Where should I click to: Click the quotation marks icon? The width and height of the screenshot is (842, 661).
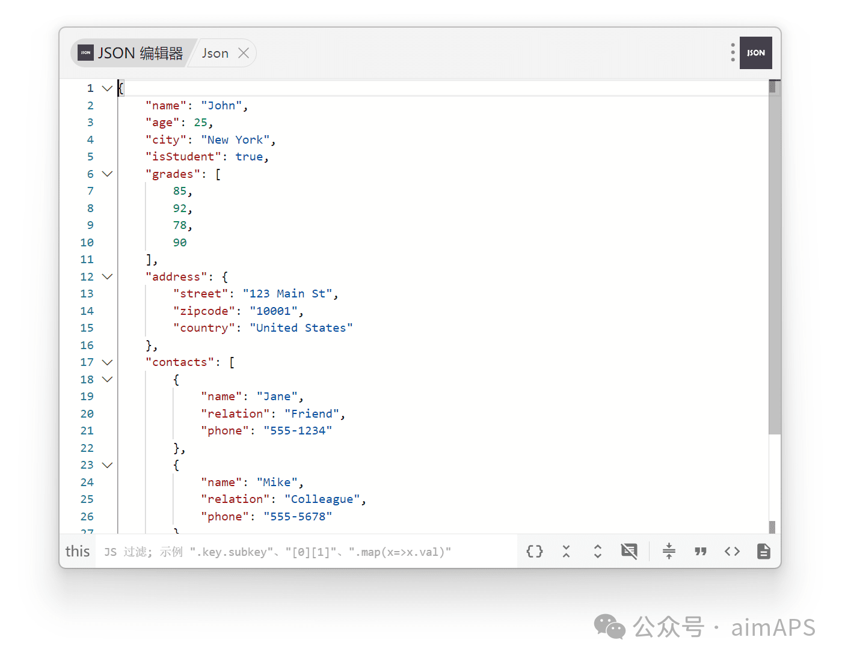click(700, 552)
